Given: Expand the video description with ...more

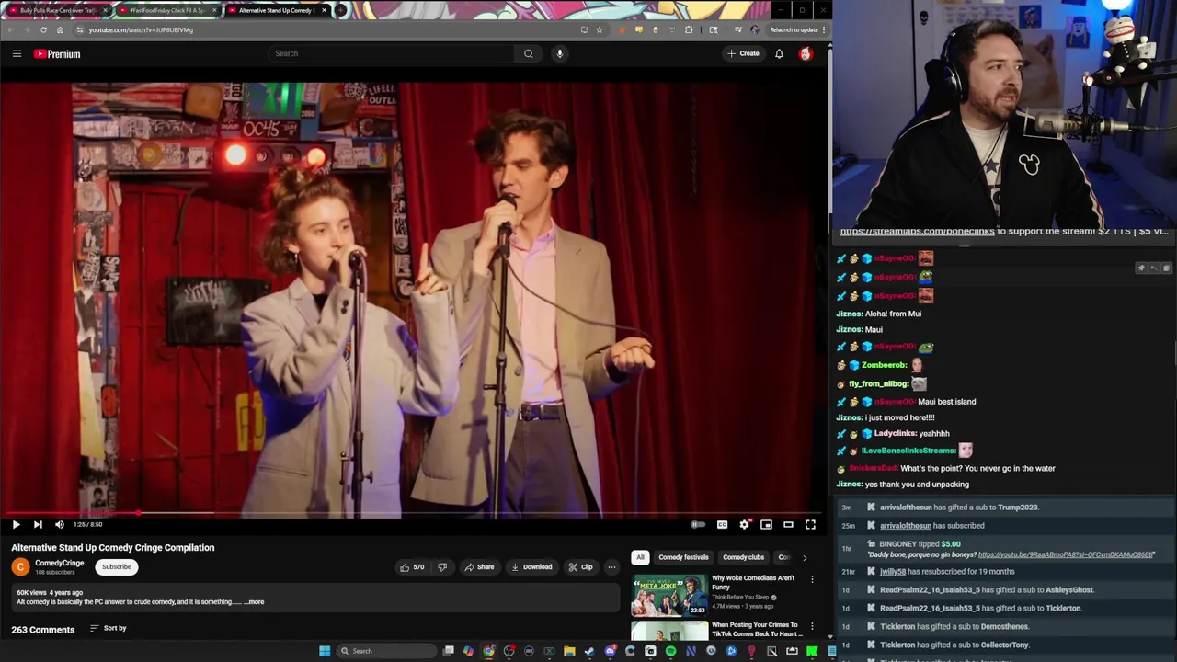Looking at the screenshot, I should point(255,601).
